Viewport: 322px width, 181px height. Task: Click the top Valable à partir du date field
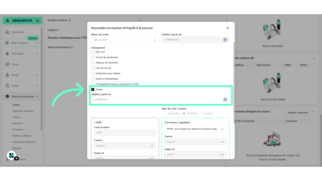195,40
